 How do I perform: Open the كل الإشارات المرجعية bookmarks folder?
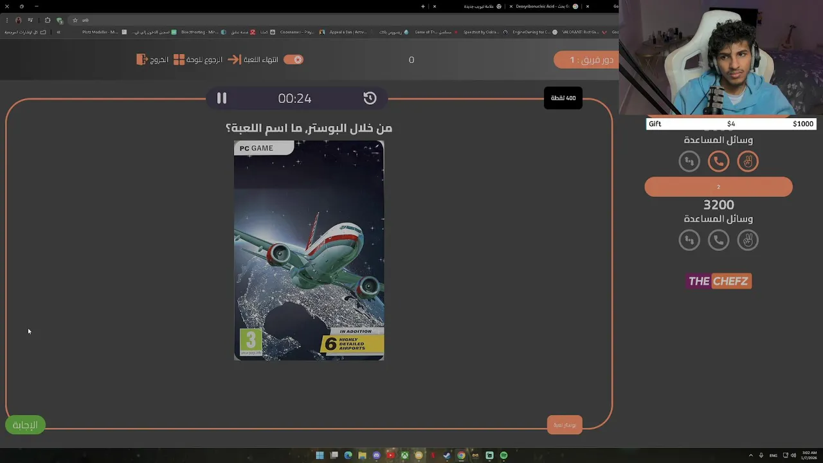[26, 32]
